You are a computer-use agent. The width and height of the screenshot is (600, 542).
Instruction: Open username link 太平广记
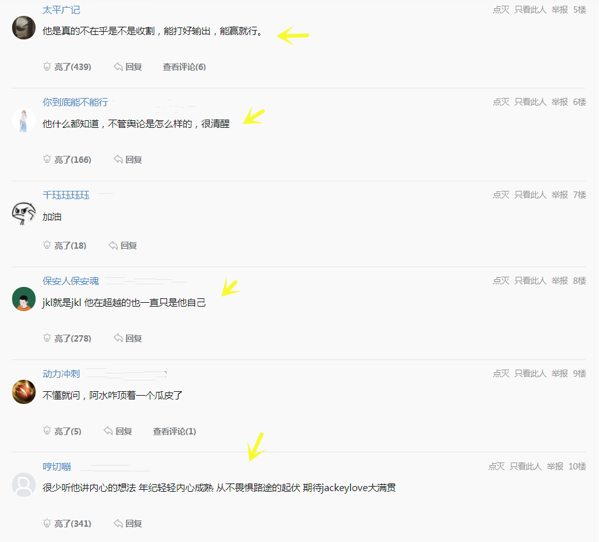click(61, 10)
